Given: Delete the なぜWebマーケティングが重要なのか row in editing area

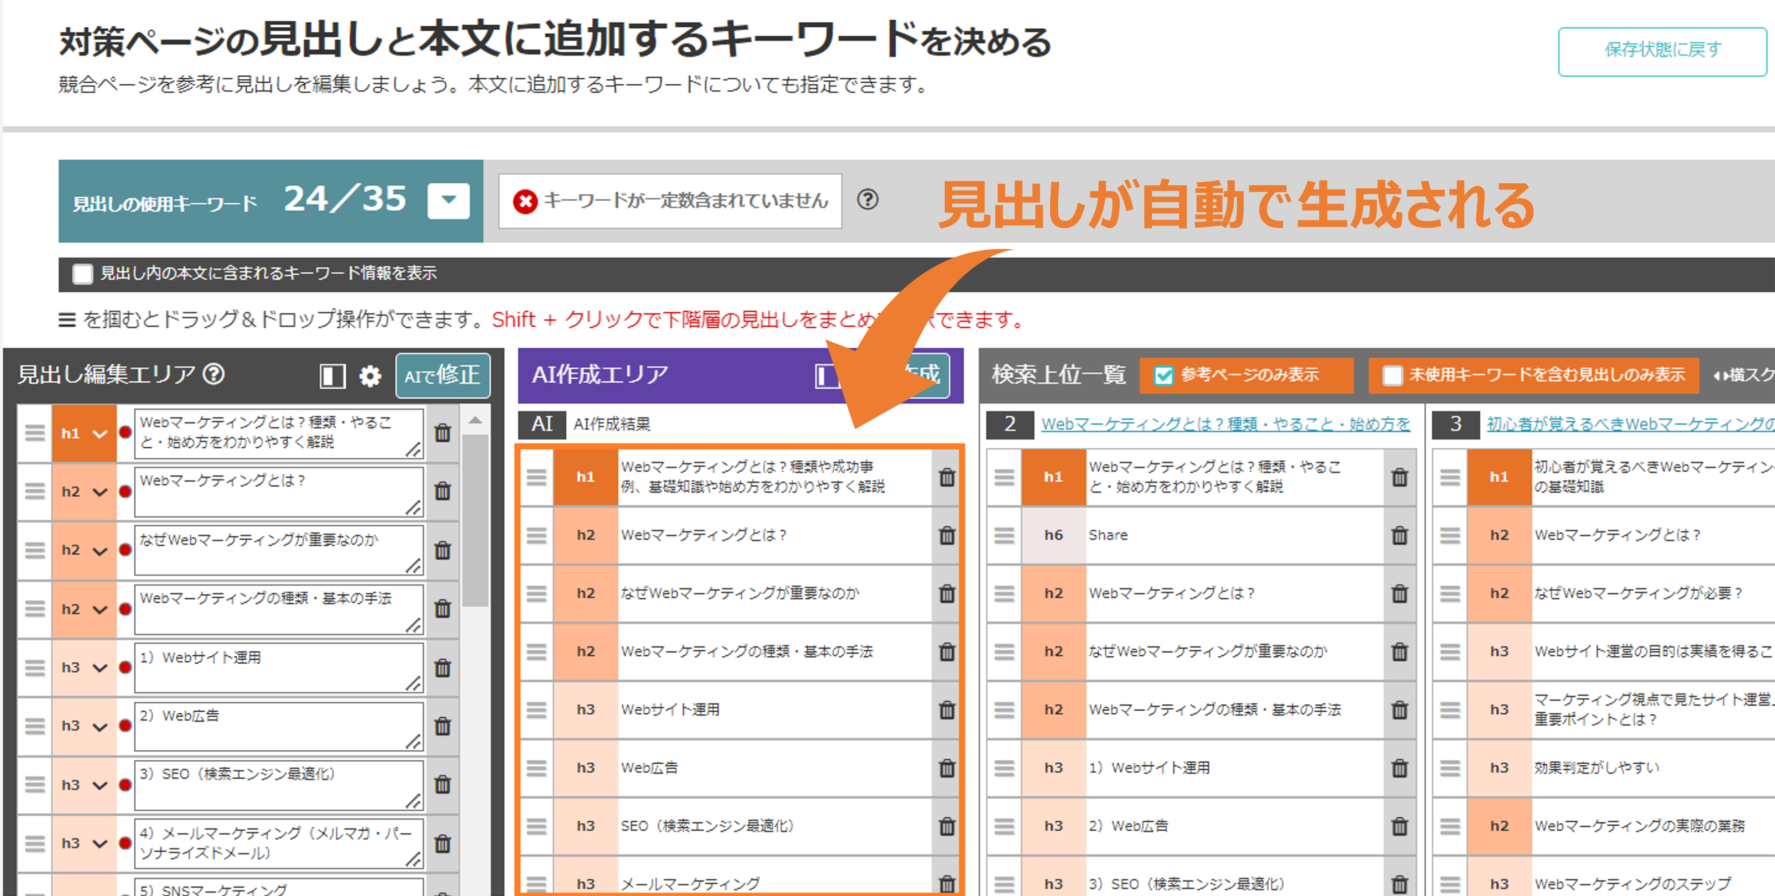Looking at the screenshot, I should click(442, 550).
